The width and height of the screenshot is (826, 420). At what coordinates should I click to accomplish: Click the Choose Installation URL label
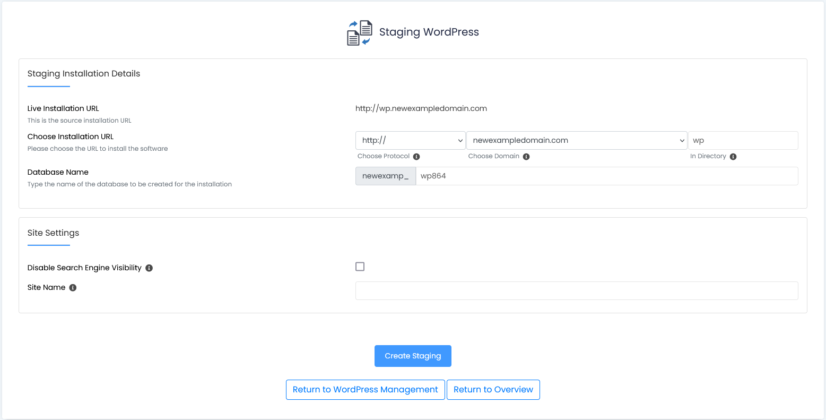[71, 136]
